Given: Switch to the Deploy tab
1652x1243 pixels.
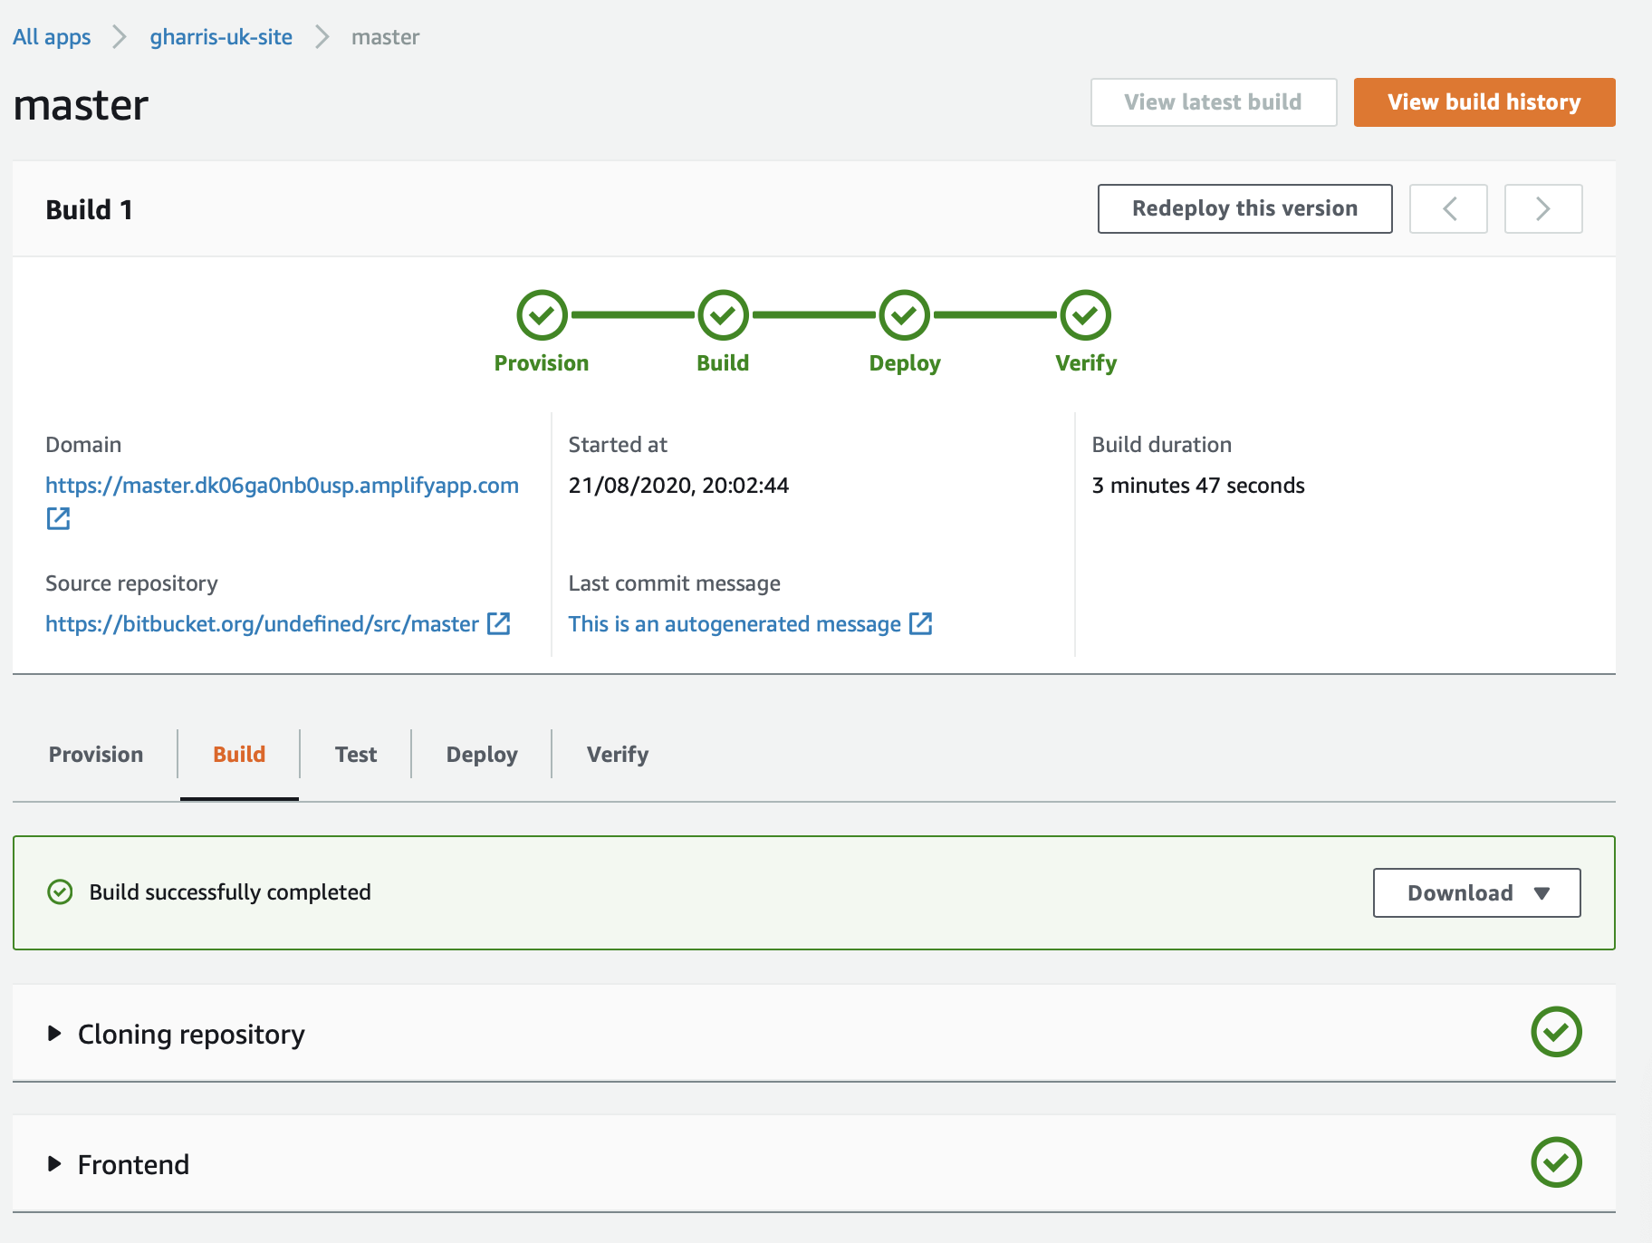Looking at the screenshot, I should (482, 755).
